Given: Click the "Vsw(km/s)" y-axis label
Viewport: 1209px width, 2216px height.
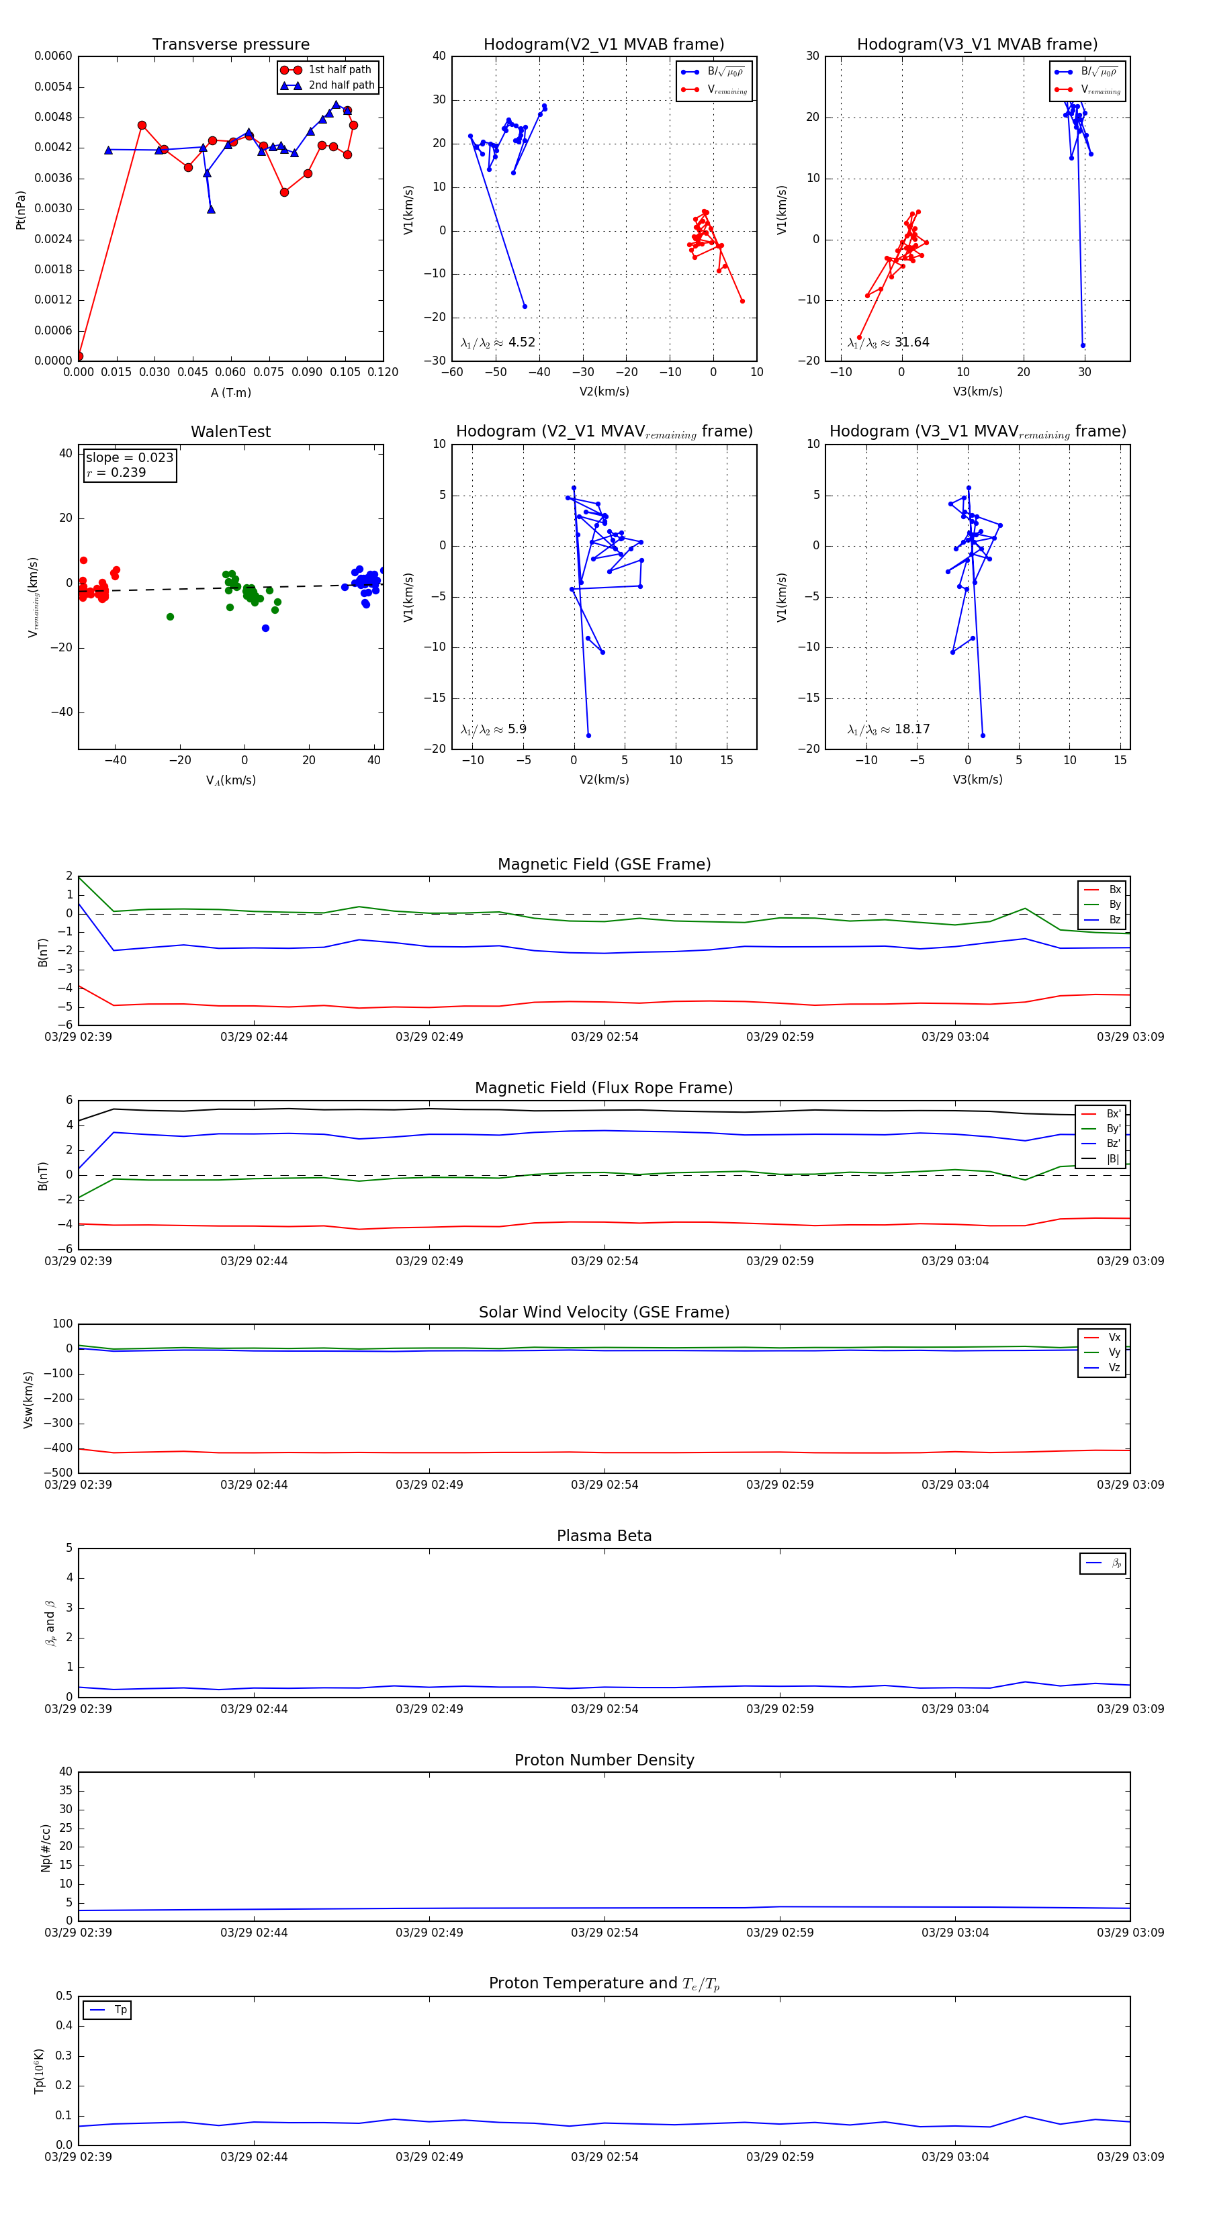Looking at the screenshot, I should tap(28, 1399).
